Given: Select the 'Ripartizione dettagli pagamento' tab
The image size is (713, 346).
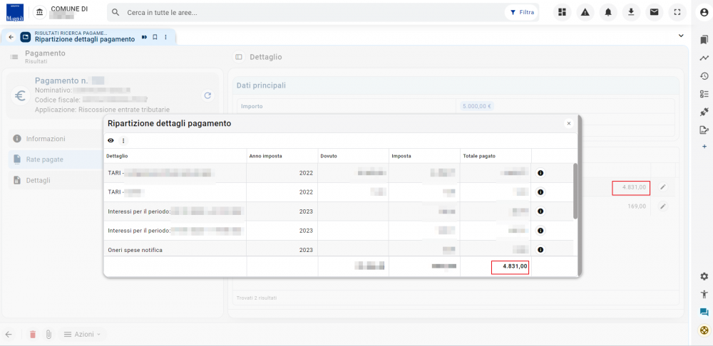Looking at the screenshot, I should coord(85,39).
